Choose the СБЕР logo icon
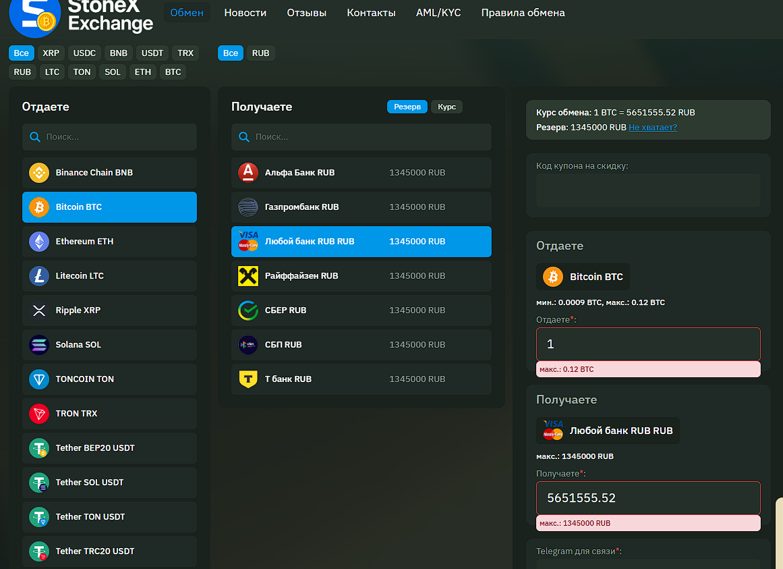This screenshot has height=569, width=783. click(248, 310)
